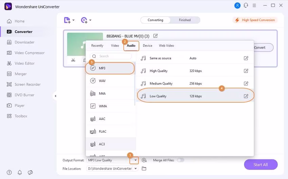This screenshot has height=179, width=288.
Task: Open the feedback icon at bottom left
Action: [x=30, y=172]
